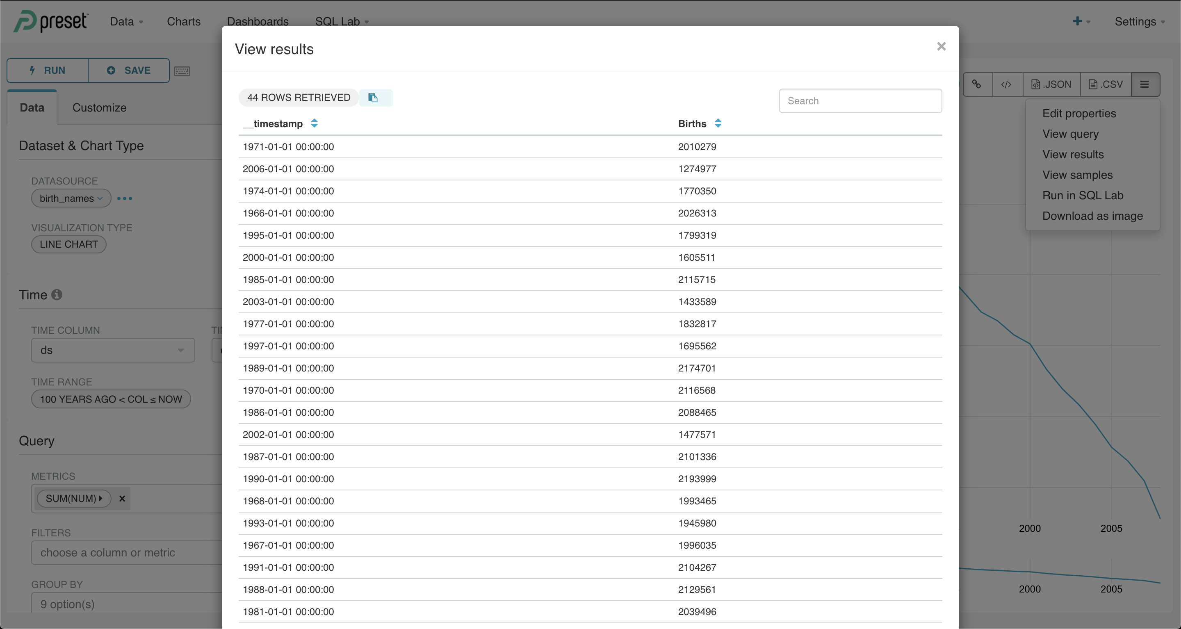Copy results to clipboard icon

[373, 98]
